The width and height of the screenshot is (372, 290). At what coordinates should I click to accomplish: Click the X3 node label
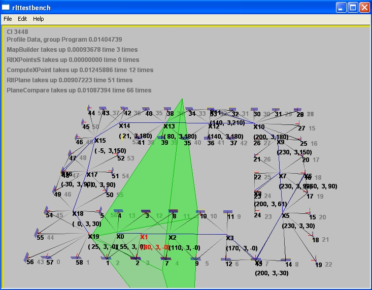click(x=229, y=238)
